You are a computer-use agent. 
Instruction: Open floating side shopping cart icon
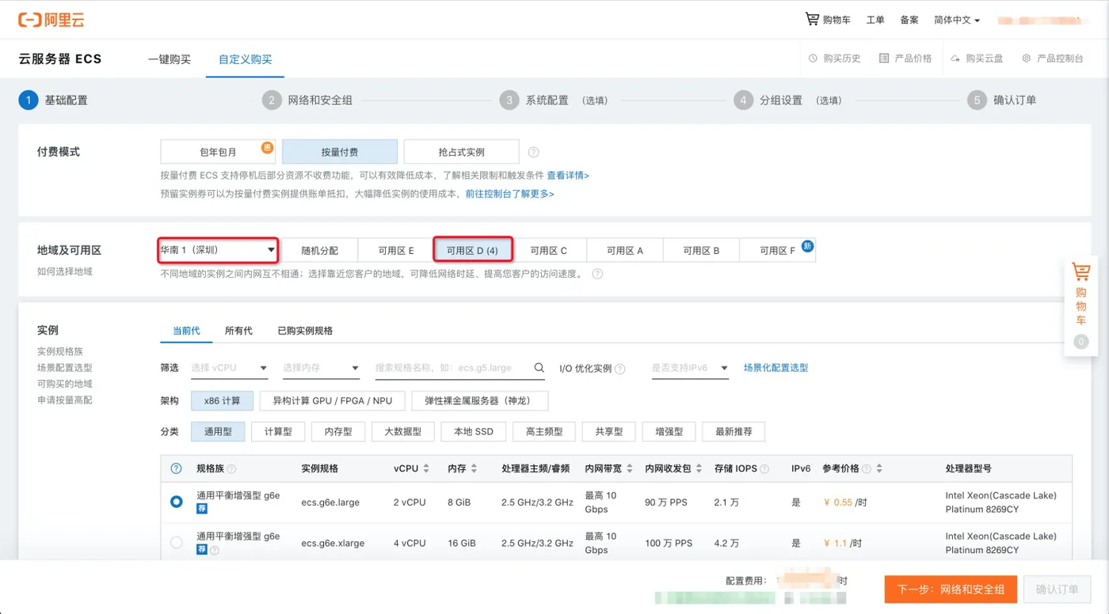coord(1081,272)
